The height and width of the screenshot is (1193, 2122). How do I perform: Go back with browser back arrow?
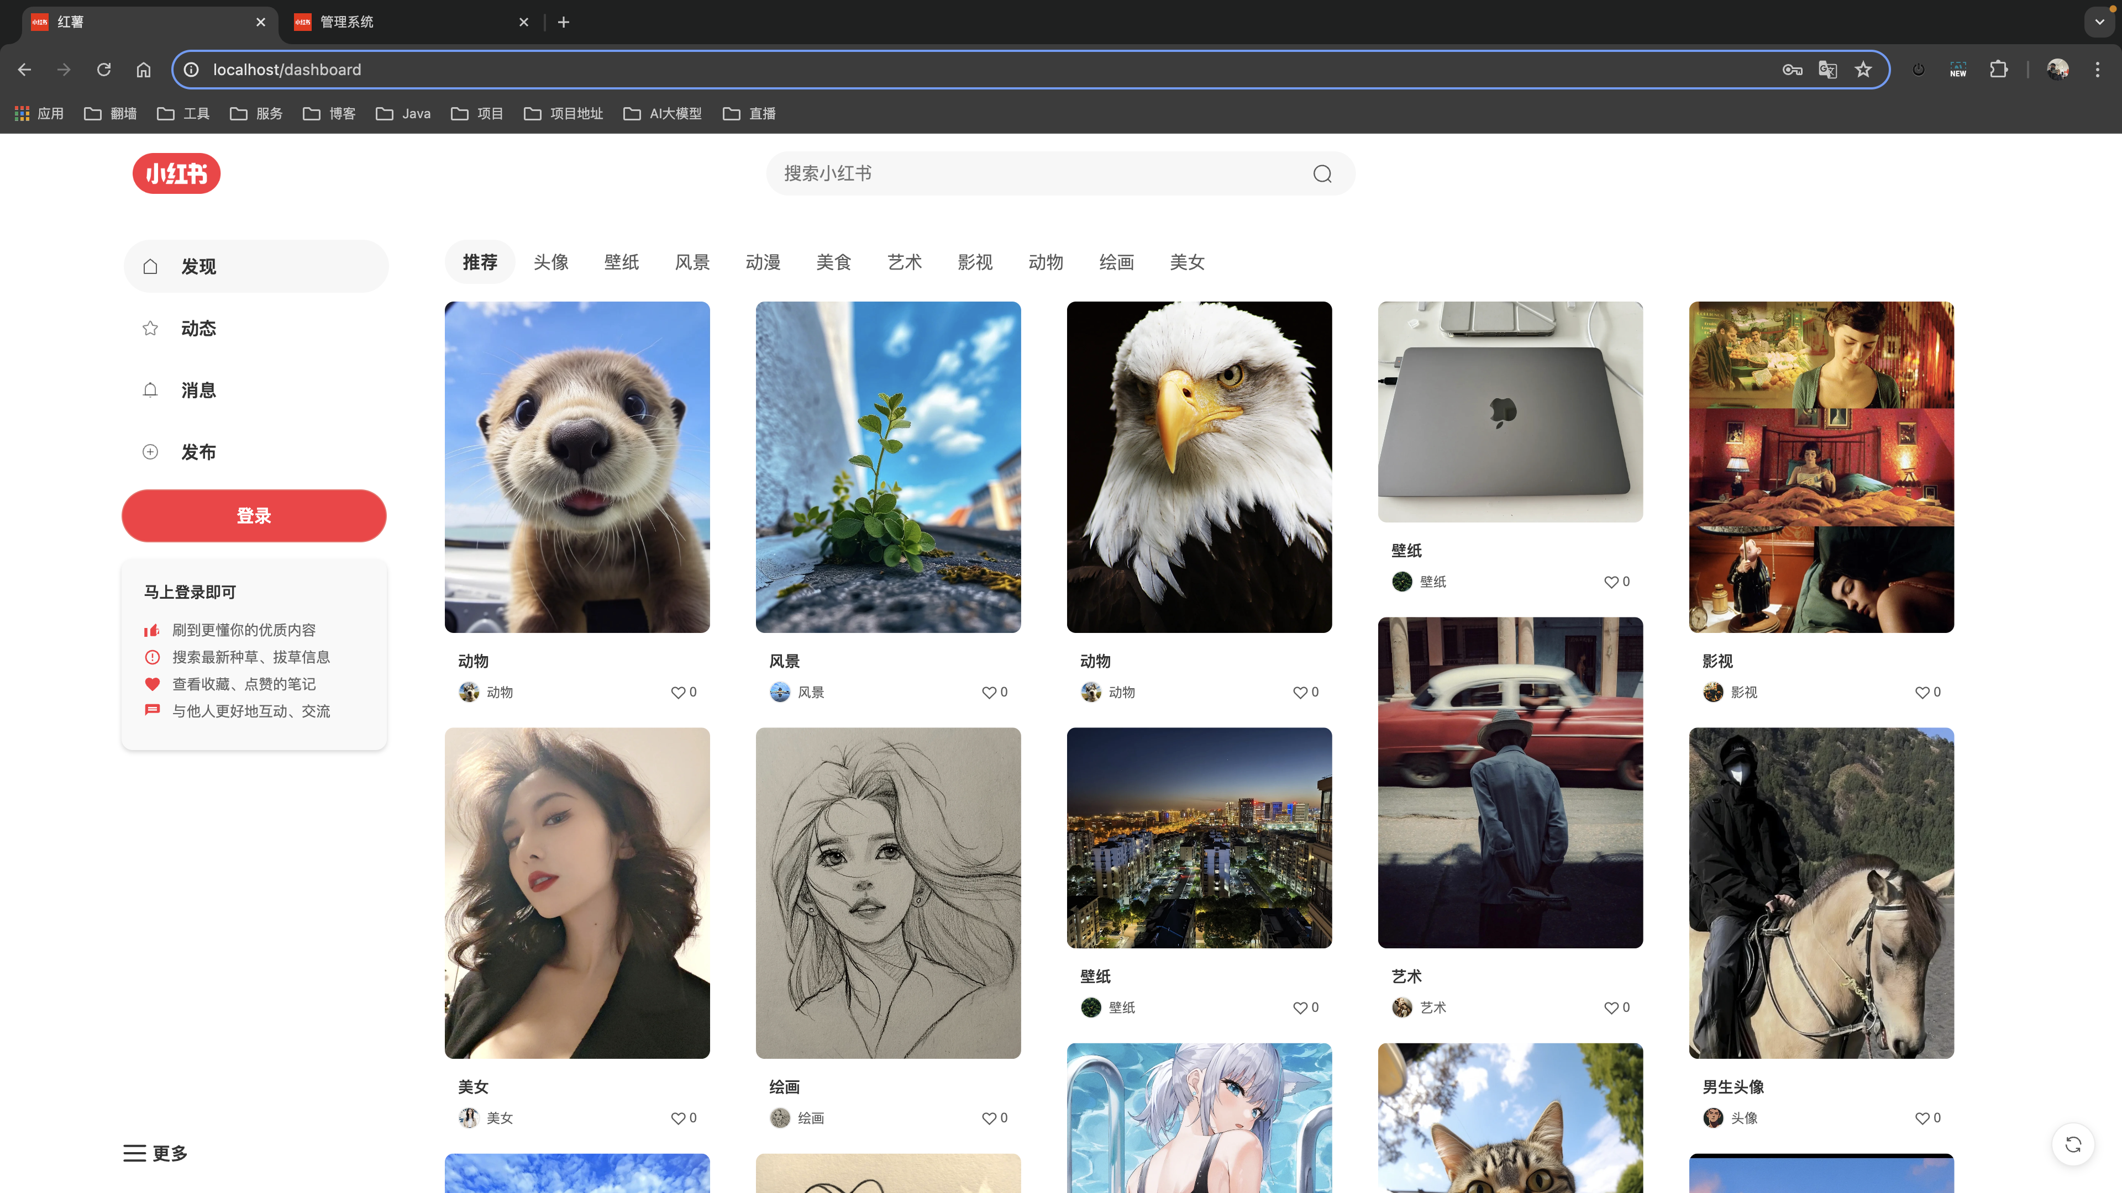click(25, 69)
